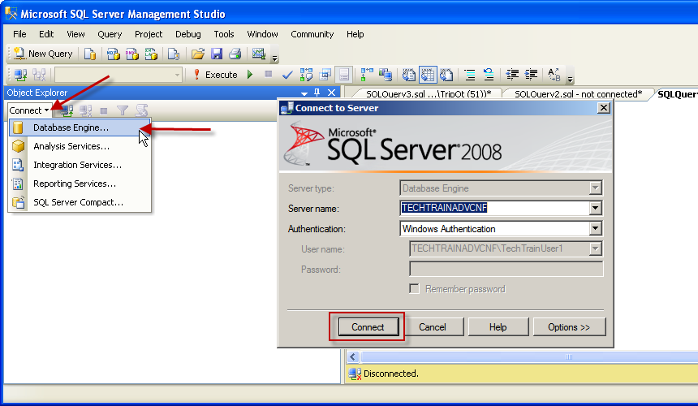Click the Analysis Services MDX Query icon

coord(113,54)
